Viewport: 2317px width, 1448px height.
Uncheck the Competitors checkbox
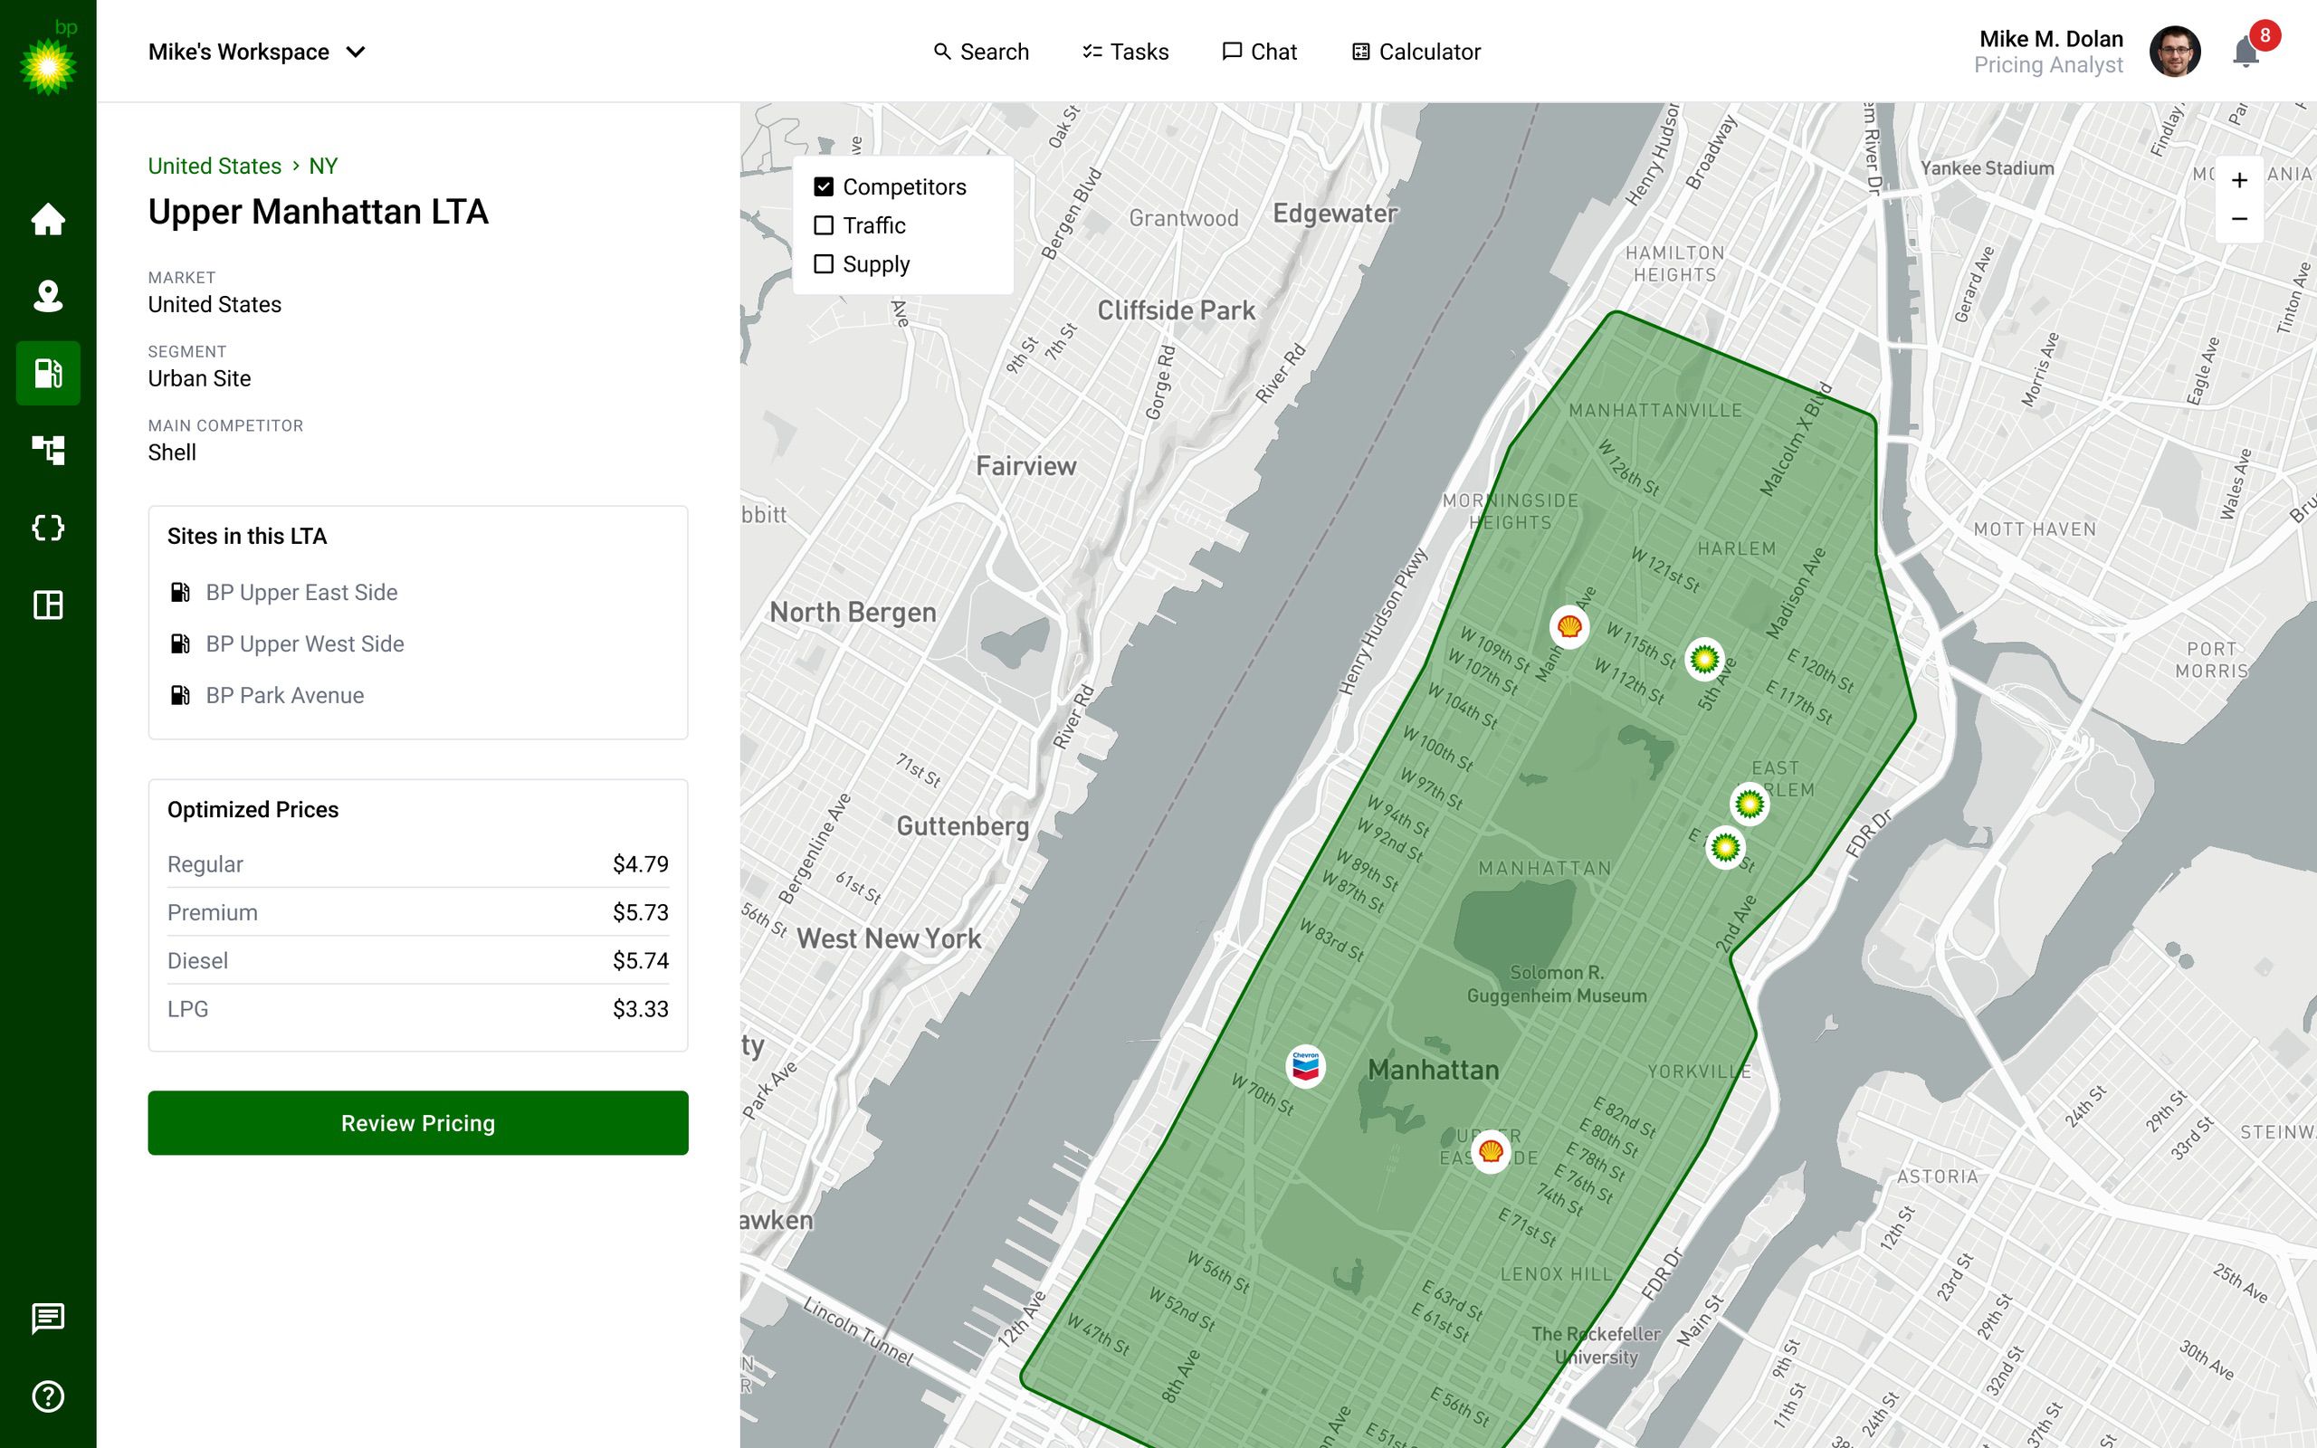[824, 186]
